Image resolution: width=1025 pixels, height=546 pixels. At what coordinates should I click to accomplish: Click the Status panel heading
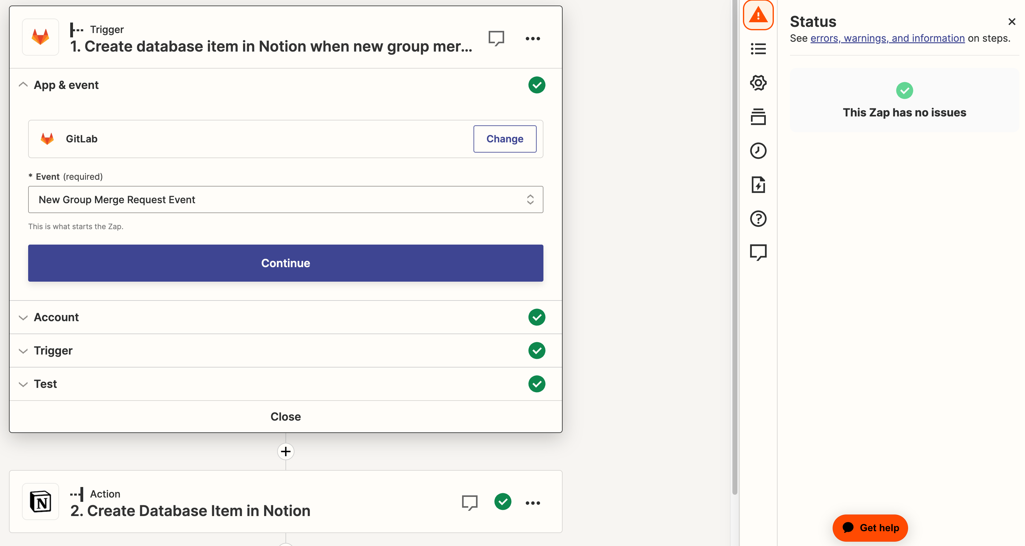tap(813, 21)
